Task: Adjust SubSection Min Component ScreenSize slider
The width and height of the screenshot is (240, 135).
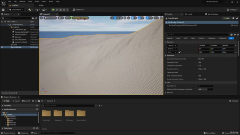Action: (x=205, y=89)
